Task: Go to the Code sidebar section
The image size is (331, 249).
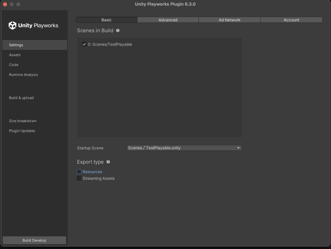Action: [x=35, y=65]
